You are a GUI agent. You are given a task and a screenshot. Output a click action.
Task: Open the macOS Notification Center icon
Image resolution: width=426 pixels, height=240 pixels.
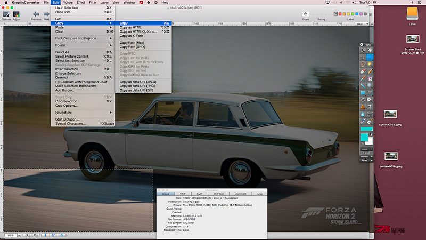click(x=419, y=3)
